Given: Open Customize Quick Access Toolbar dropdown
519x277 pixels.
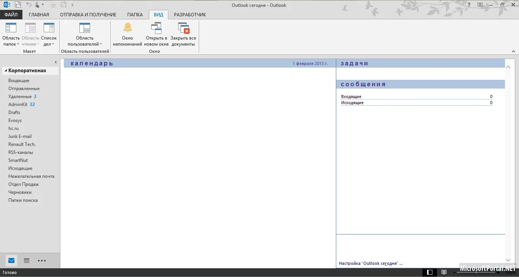Looking at the screenshot, I should click(73, 5).
